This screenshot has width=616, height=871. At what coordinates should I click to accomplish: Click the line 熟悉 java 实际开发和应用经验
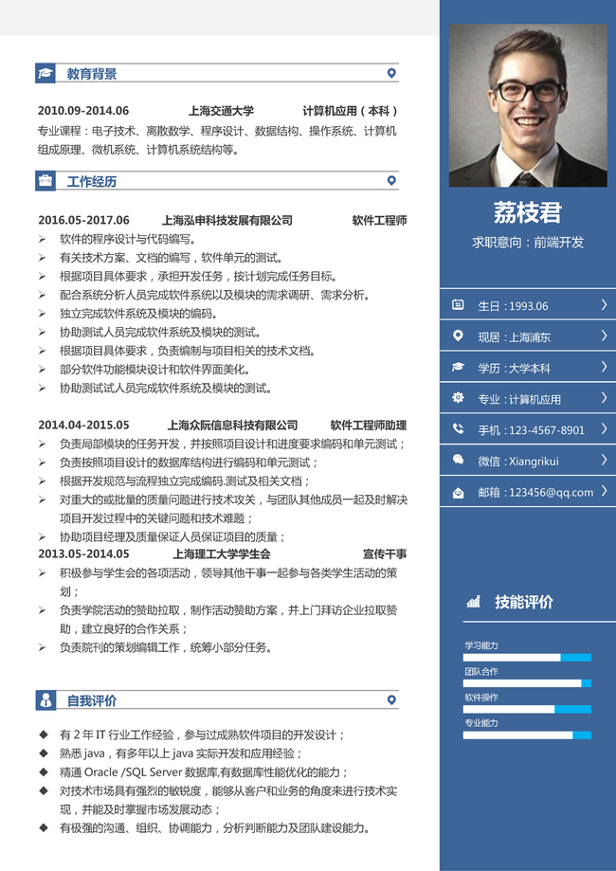point(181,753)
